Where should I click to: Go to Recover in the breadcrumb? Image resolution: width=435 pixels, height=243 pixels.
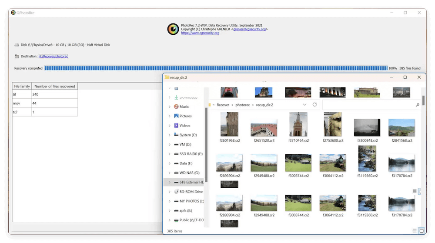[223, 105]
